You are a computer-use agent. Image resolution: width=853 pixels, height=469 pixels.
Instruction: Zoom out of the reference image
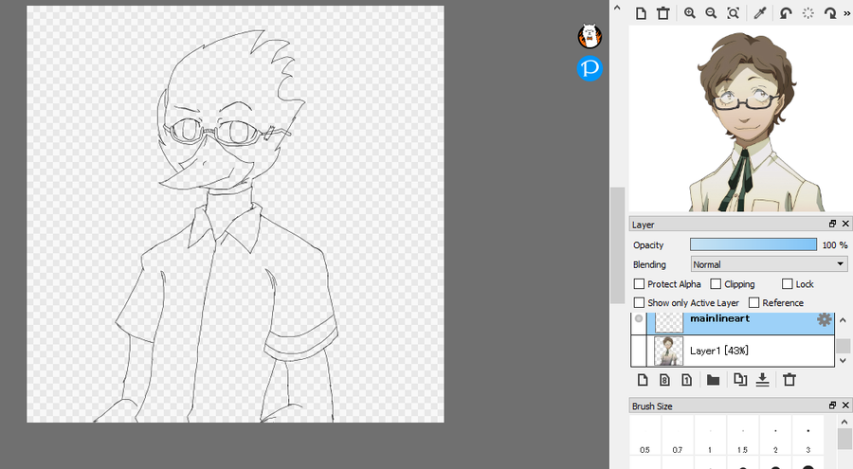(x=711, y=13)
